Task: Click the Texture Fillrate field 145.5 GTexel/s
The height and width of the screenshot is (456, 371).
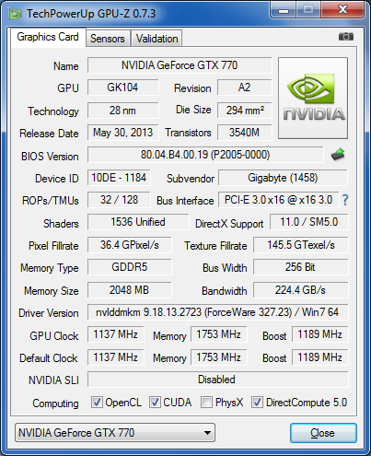Action: pos(301,245)
